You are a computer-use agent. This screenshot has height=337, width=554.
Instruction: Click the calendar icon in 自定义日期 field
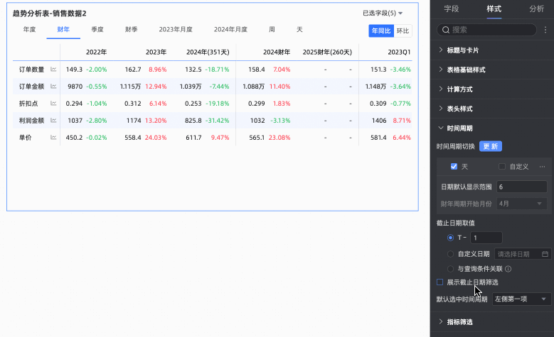coord(545,254)
